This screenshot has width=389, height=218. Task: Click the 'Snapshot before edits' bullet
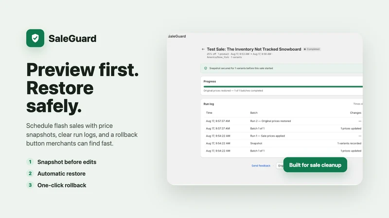[x=67, y=162]
